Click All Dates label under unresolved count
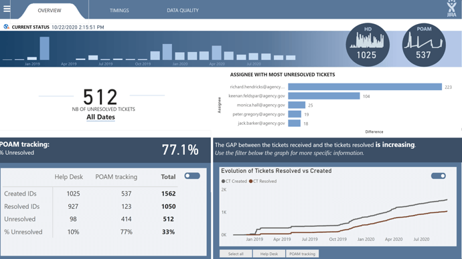The image size is (462, 259). [x=100, y=117]
